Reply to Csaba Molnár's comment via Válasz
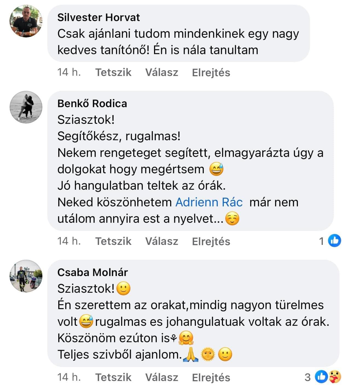The width and height of the screenshot is (351, 387). (162, 377)
